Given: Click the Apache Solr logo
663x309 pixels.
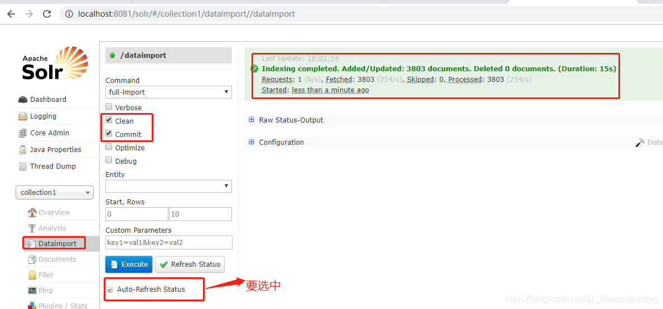Looking at the screenshot, I should (55, 63).
